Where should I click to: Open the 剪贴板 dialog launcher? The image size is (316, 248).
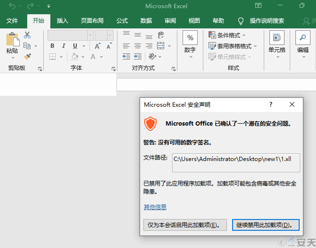40,69
